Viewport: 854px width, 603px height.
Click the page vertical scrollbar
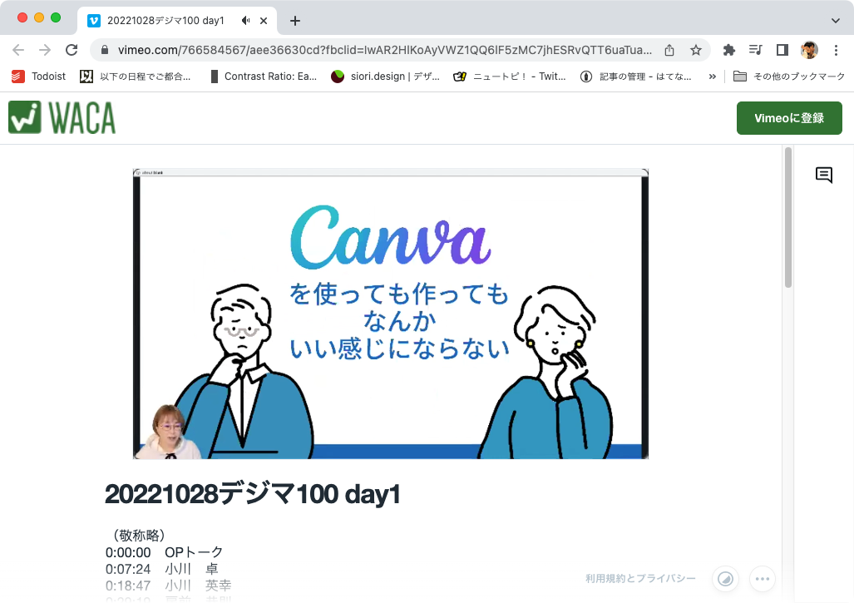(788, 217)
